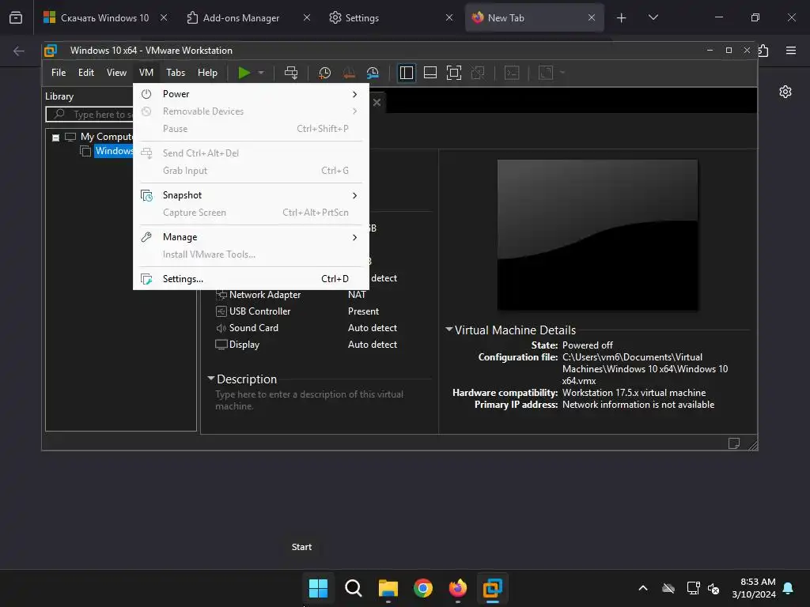This screenshot has width=810, height=607.
Task: Expand the Manage submenu
Action: [x=251, y=237]
